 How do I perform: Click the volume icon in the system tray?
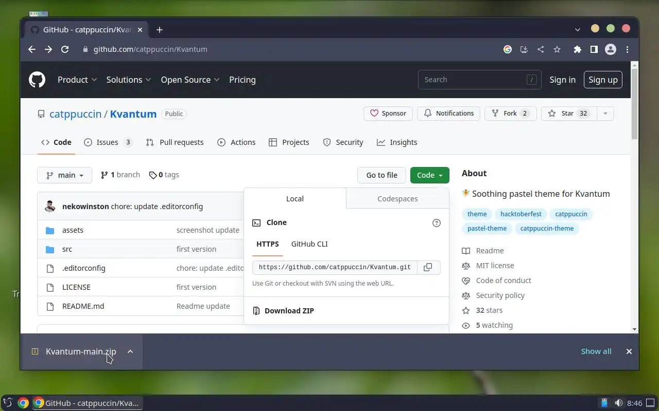pos(618,403)
